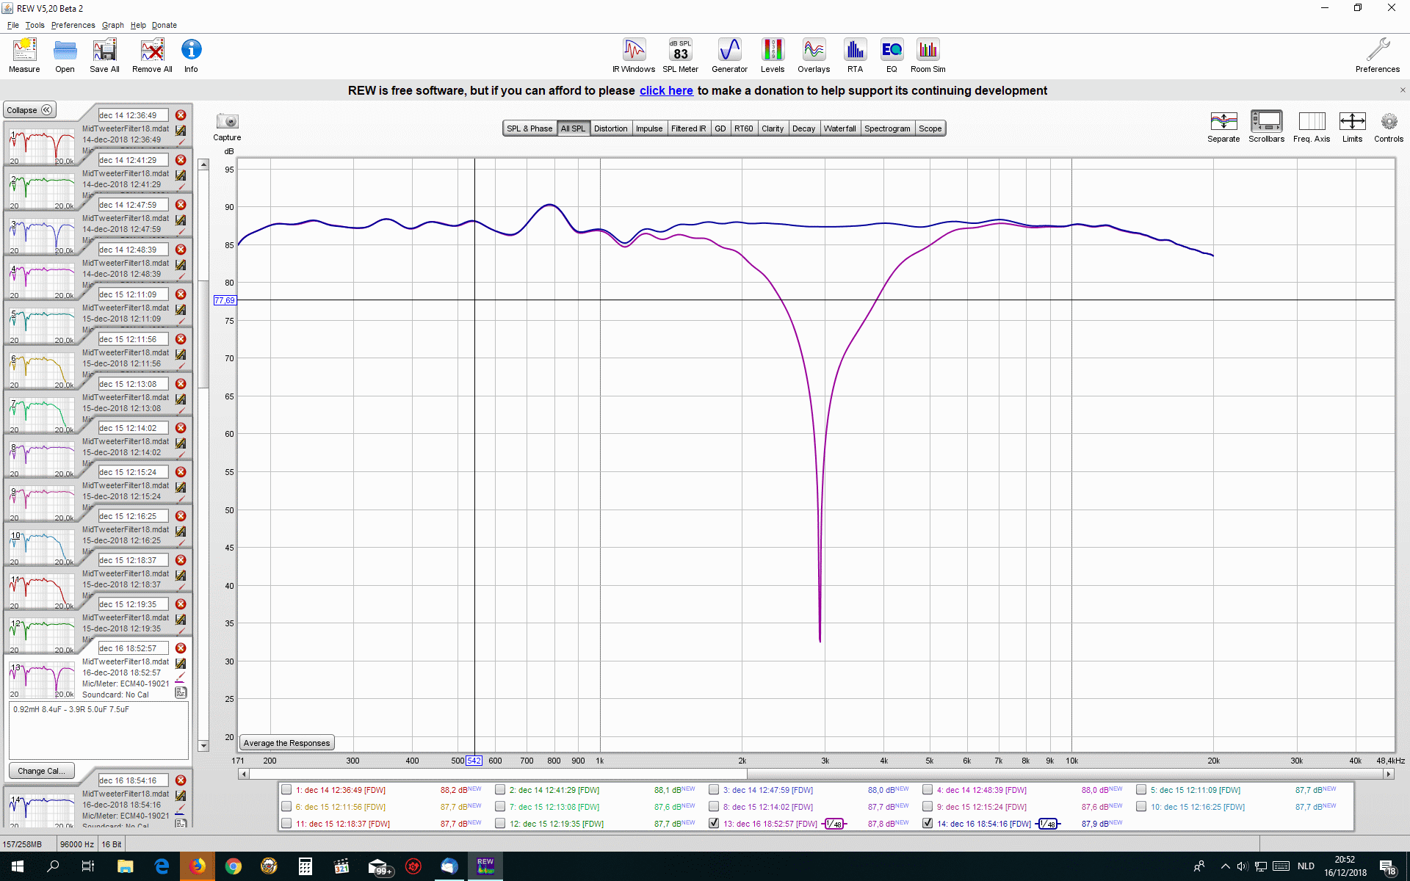Click the notes text for measurement 13

98,730
